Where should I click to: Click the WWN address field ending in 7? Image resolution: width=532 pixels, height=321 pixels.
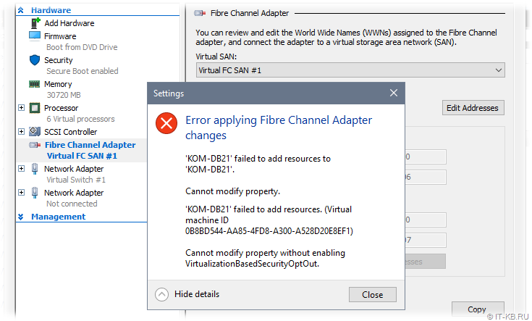(x=426, y=240)
